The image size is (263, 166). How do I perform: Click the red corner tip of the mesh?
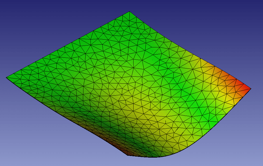click(248, 88)
